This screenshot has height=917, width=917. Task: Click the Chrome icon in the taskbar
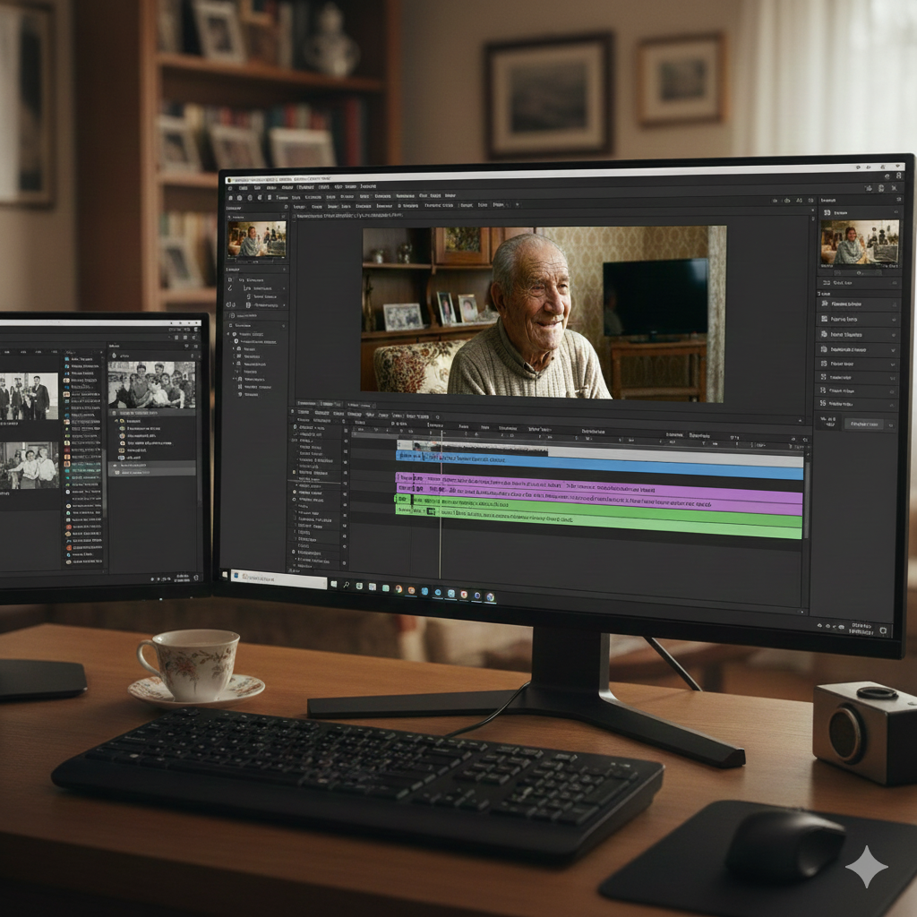coord(399,589)
